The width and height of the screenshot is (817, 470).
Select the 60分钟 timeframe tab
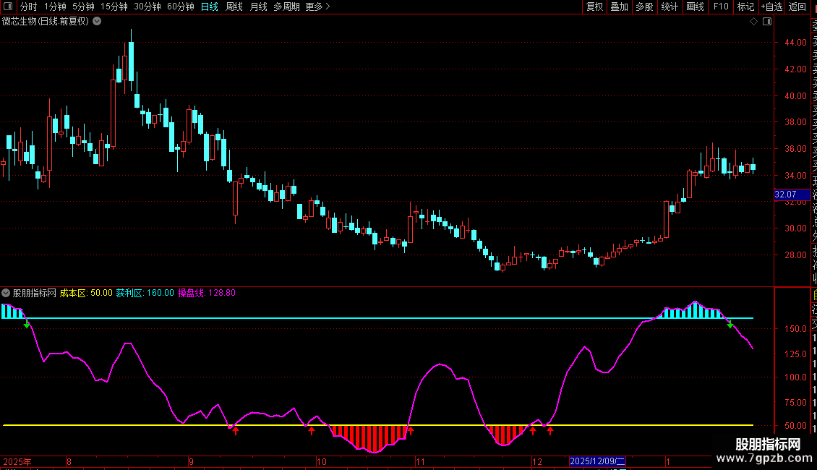click(x=180, y=7)
